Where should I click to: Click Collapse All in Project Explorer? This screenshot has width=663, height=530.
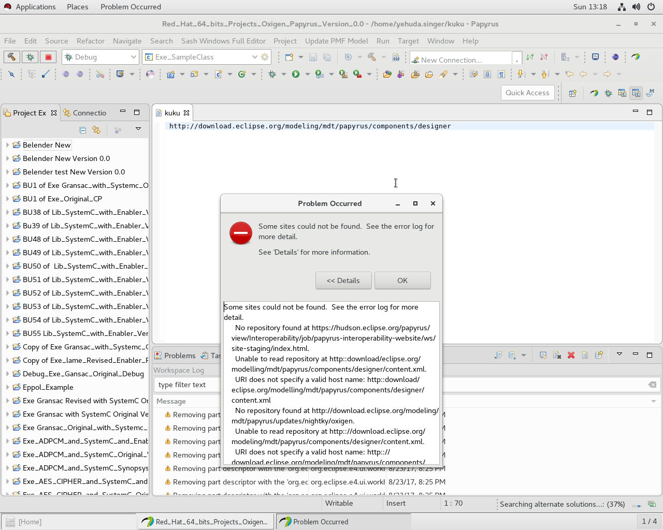(x=82, y=130)
